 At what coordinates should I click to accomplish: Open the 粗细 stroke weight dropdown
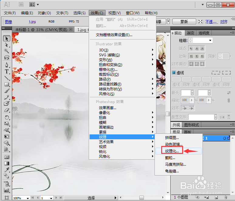point(210,40)
